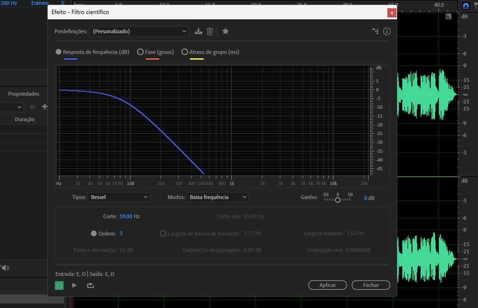Close the Filtro científico dialog
This screenshot has height=308, width=478.
pyautogui.click(x=392, y=12)
